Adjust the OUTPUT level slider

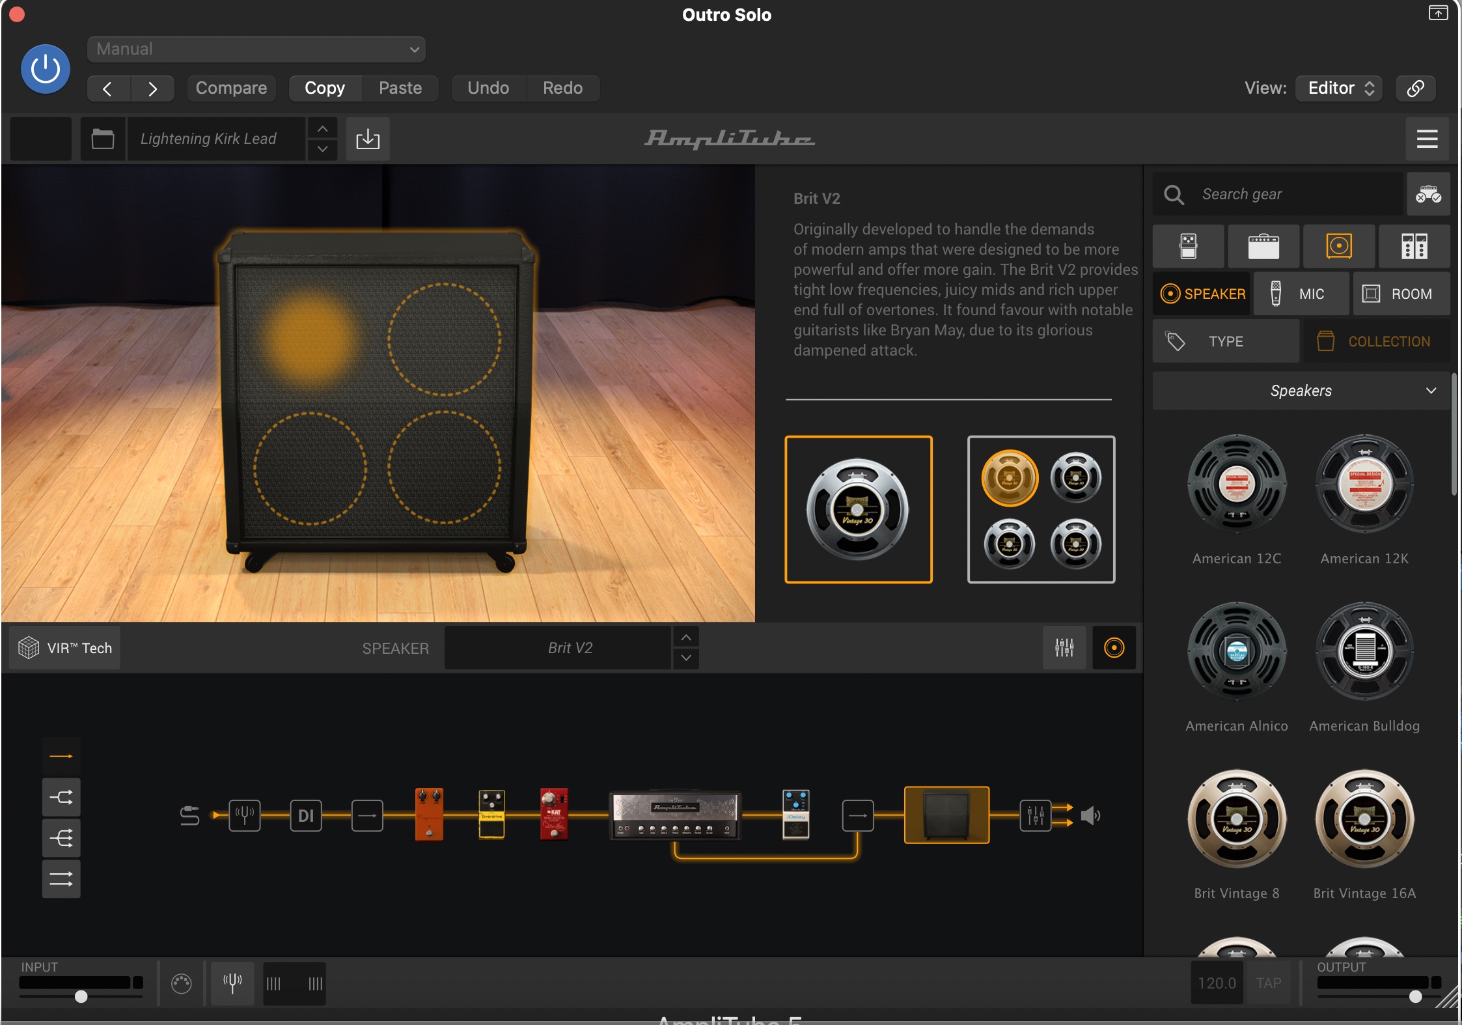[1415, 996]
